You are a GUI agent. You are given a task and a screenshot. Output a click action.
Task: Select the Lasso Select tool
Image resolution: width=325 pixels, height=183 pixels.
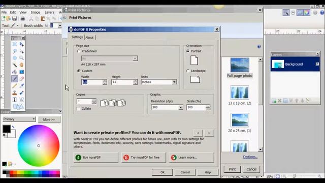15,51
